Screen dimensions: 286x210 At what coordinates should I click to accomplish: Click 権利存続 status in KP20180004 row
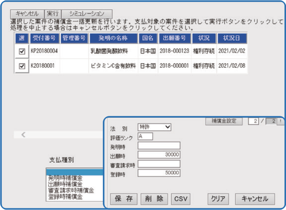(204, 51)
